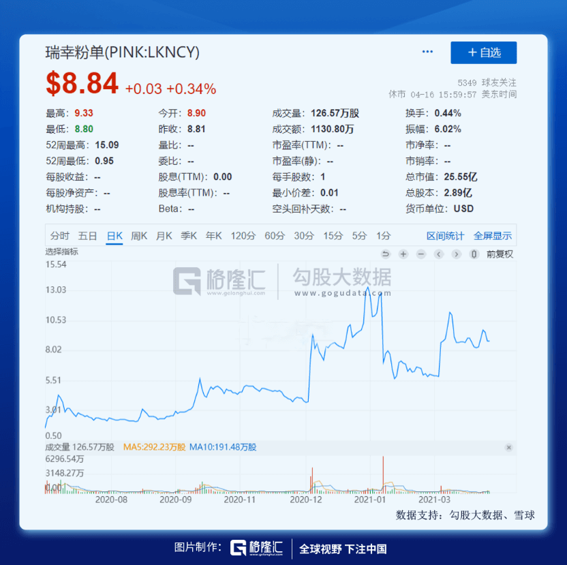Click the zoom in icon above the chart
The width and height of the screenshot is (567, 565).
403,254
